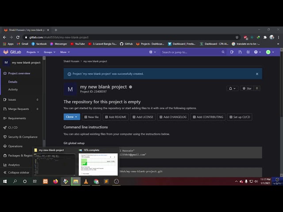Reload the page
The width and height of the screenshot is (283, 212).
pos(18,37)
